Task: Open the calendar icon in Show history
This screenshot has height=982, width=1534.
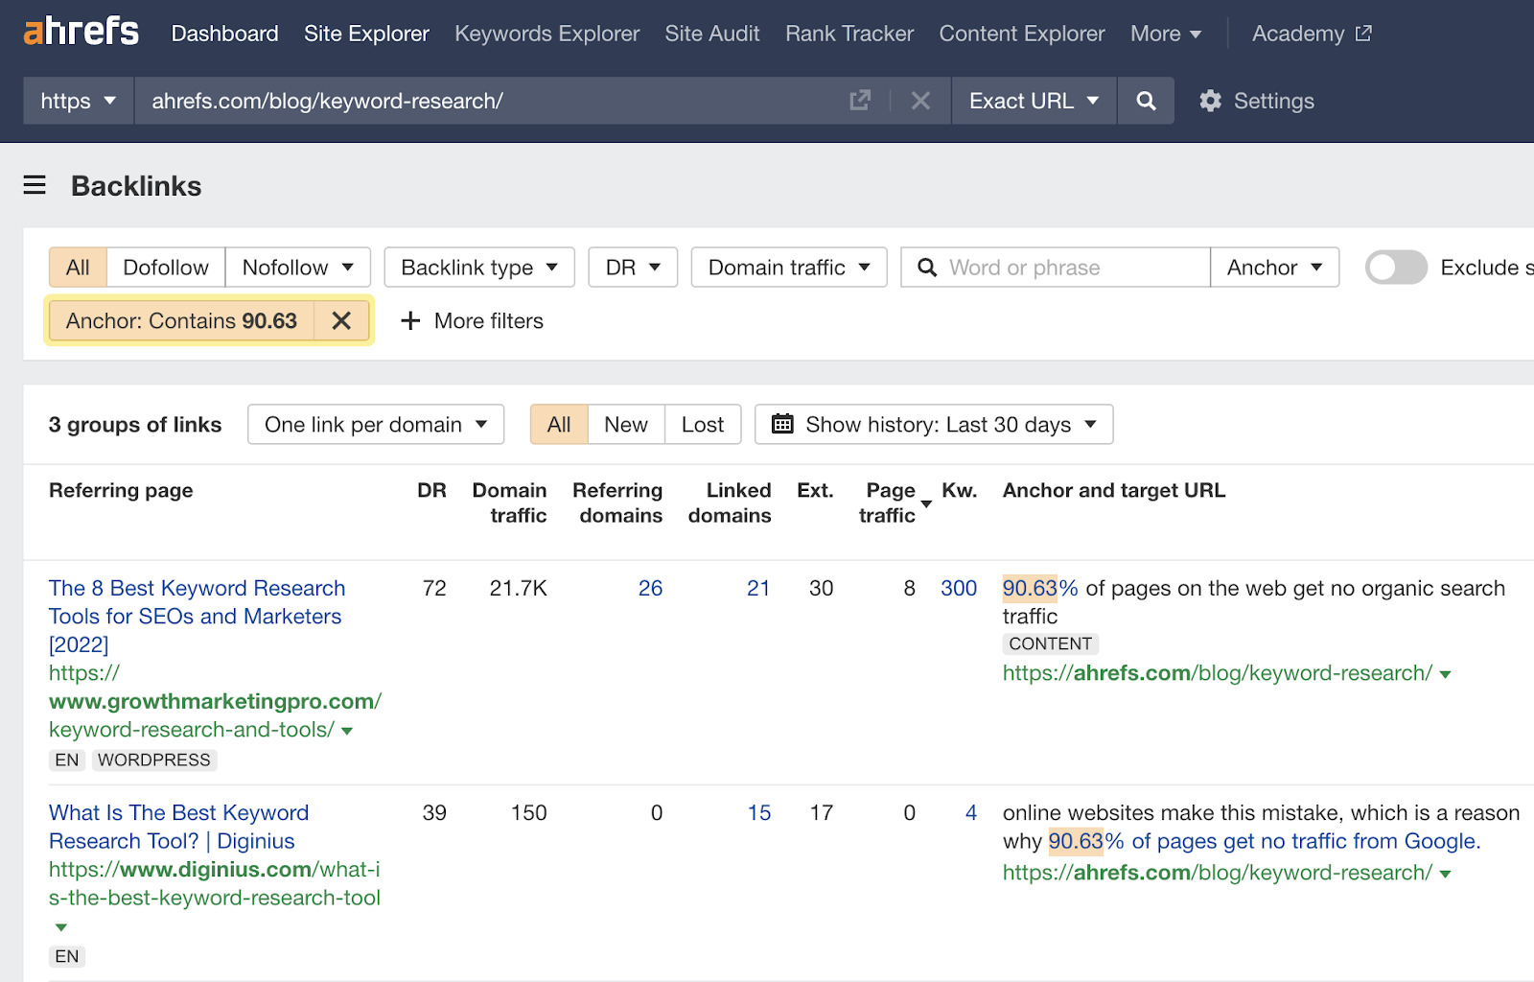Action: click(784, 424)
